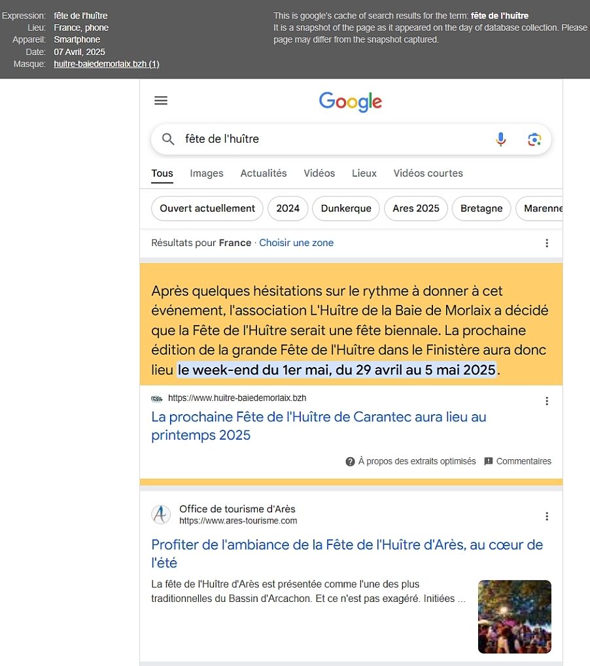Open options menu for Office de tourisme d'Arès
The image size is (590, 666).
(x=547, y=516)
